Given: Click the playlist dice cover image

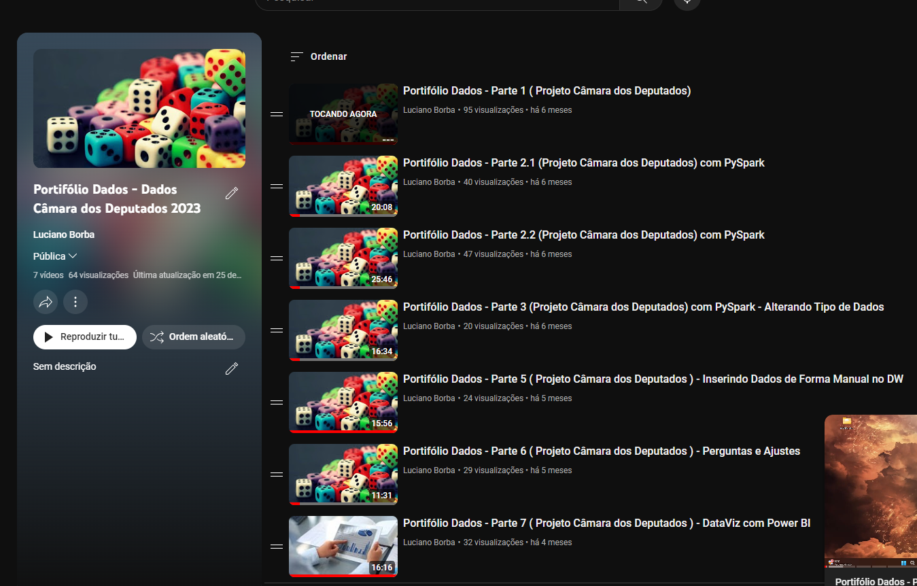Looking at the screenshot, I should tap(139, 109).
